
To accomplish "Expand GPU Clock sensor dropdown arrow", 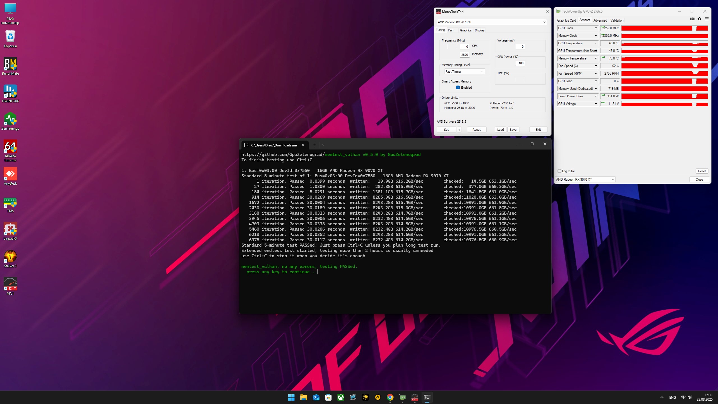I will pos(596,28).
